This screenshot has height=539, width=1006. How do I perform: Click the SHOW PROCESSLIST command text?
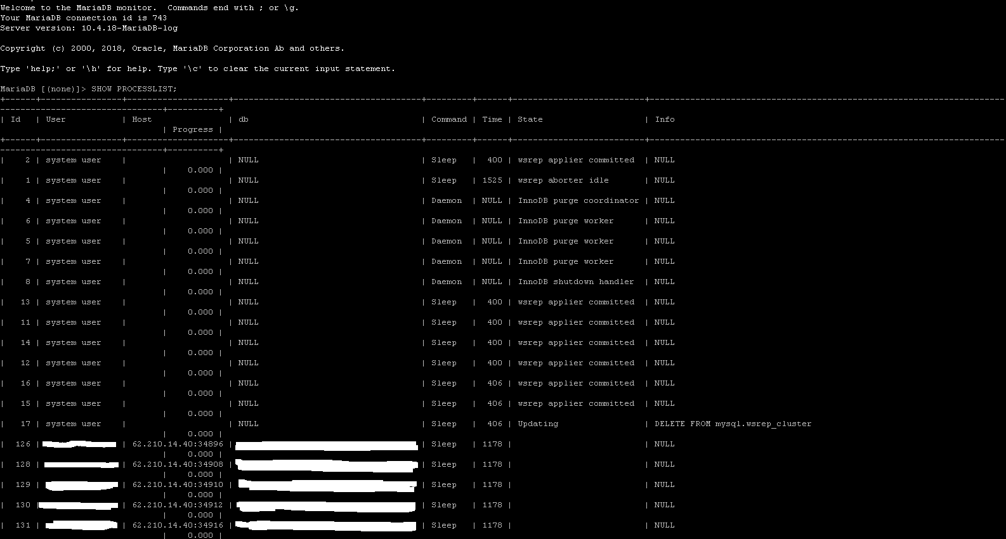pos(134,89)
